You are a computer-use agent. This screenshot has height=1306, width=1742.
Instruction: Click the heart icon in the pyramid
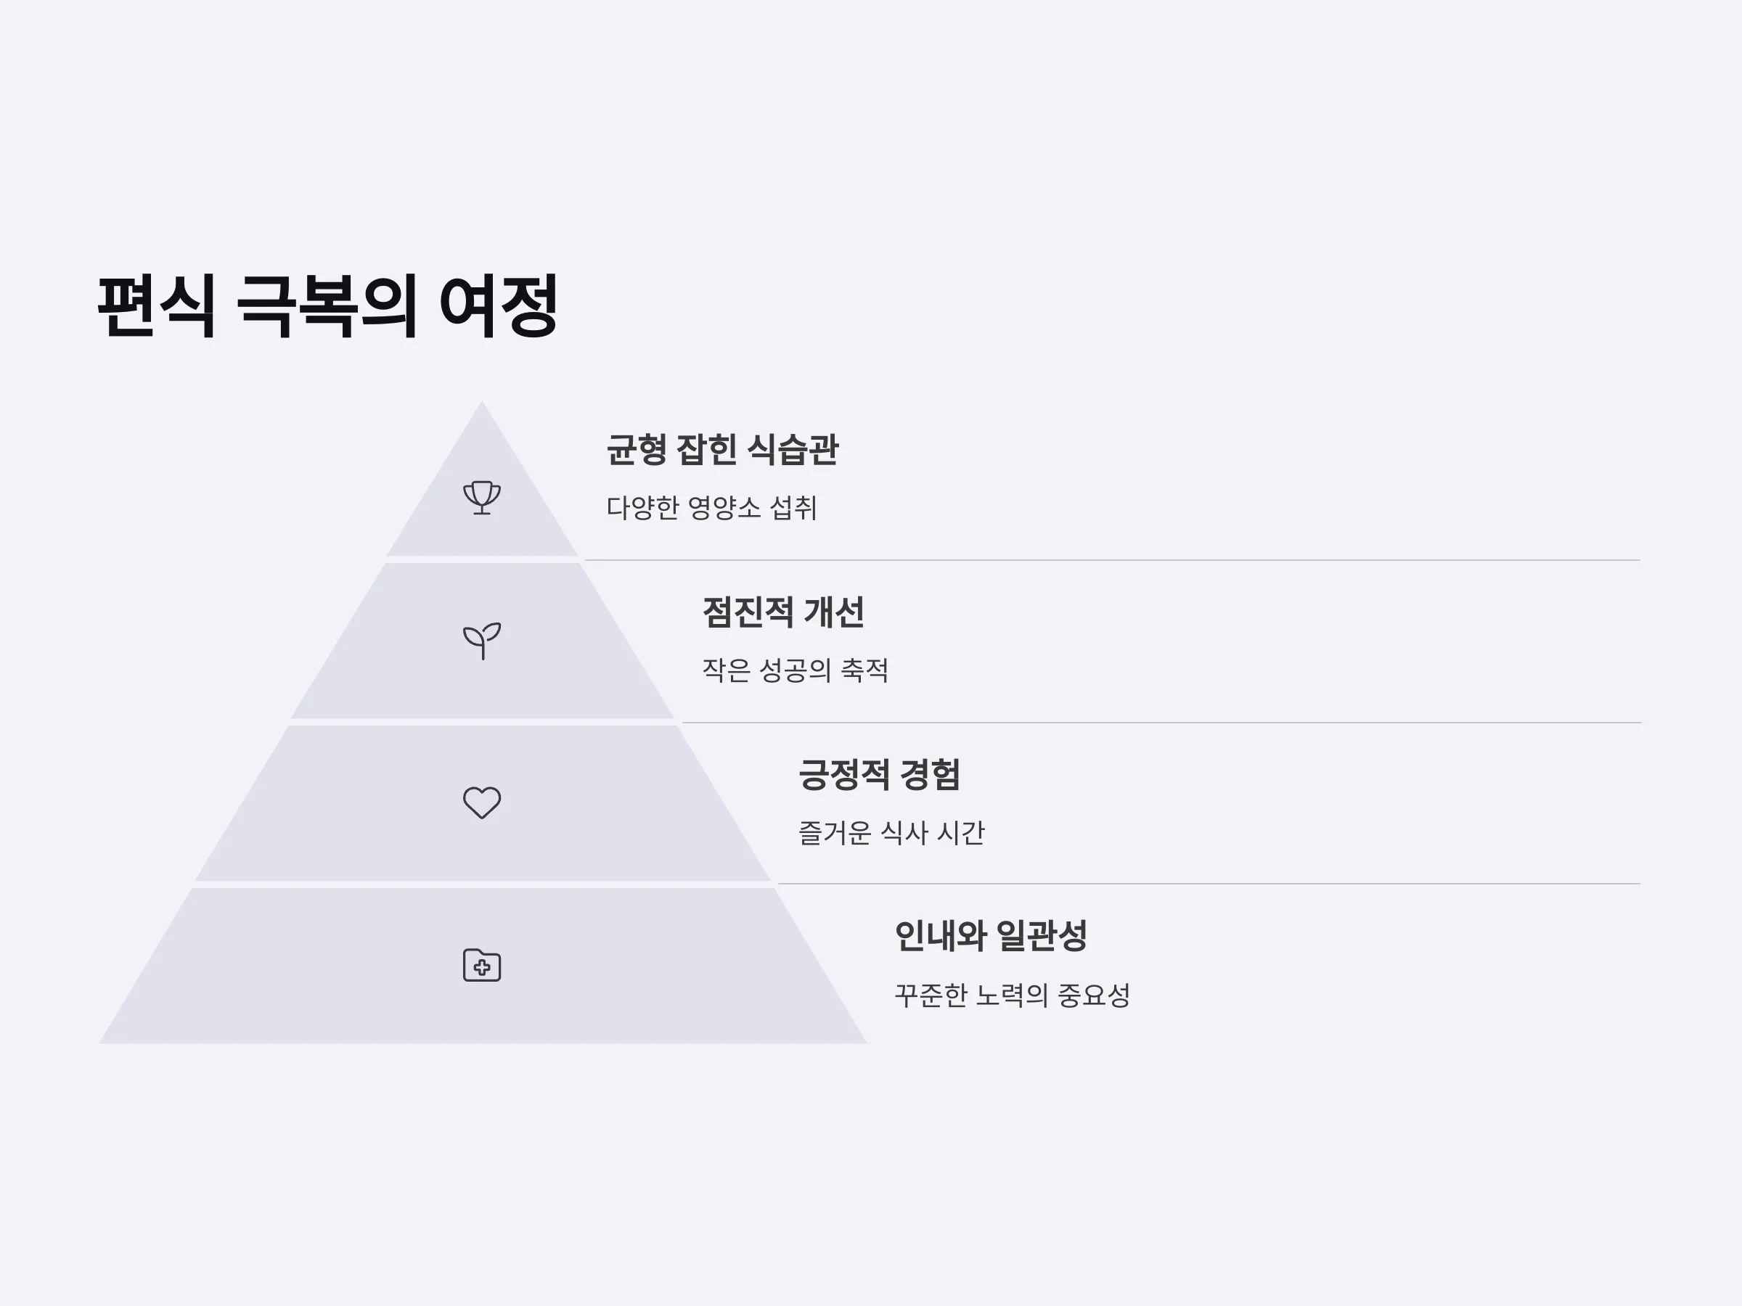tap(482, 803)
